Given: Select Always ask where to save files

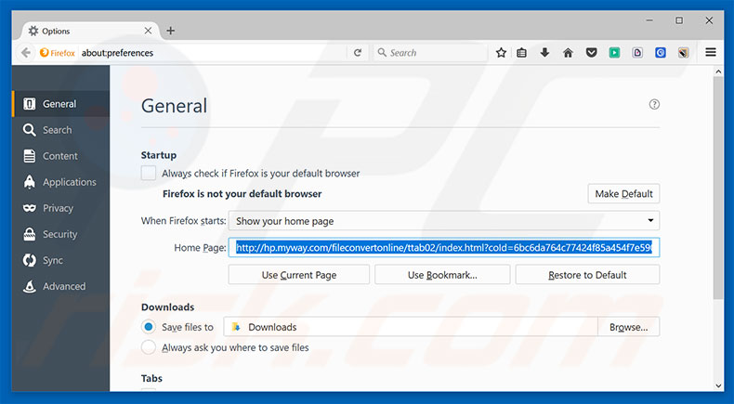Looking at the screenshot, I should click(x=149, y=347).
